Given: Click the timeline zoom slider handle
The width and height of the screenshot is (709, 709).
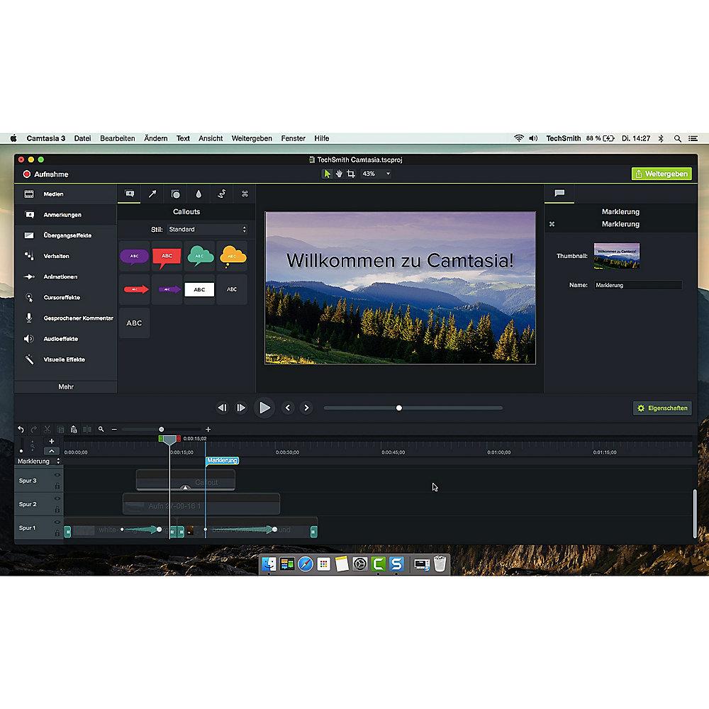Looking at the screenshot, I should click(162, 429).
